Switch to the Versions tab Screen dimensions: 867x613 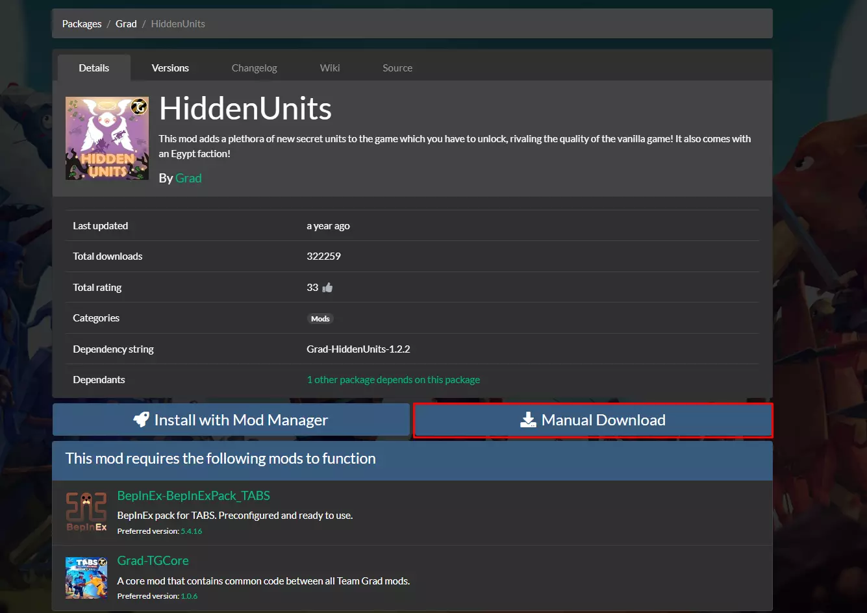[170, 68]
